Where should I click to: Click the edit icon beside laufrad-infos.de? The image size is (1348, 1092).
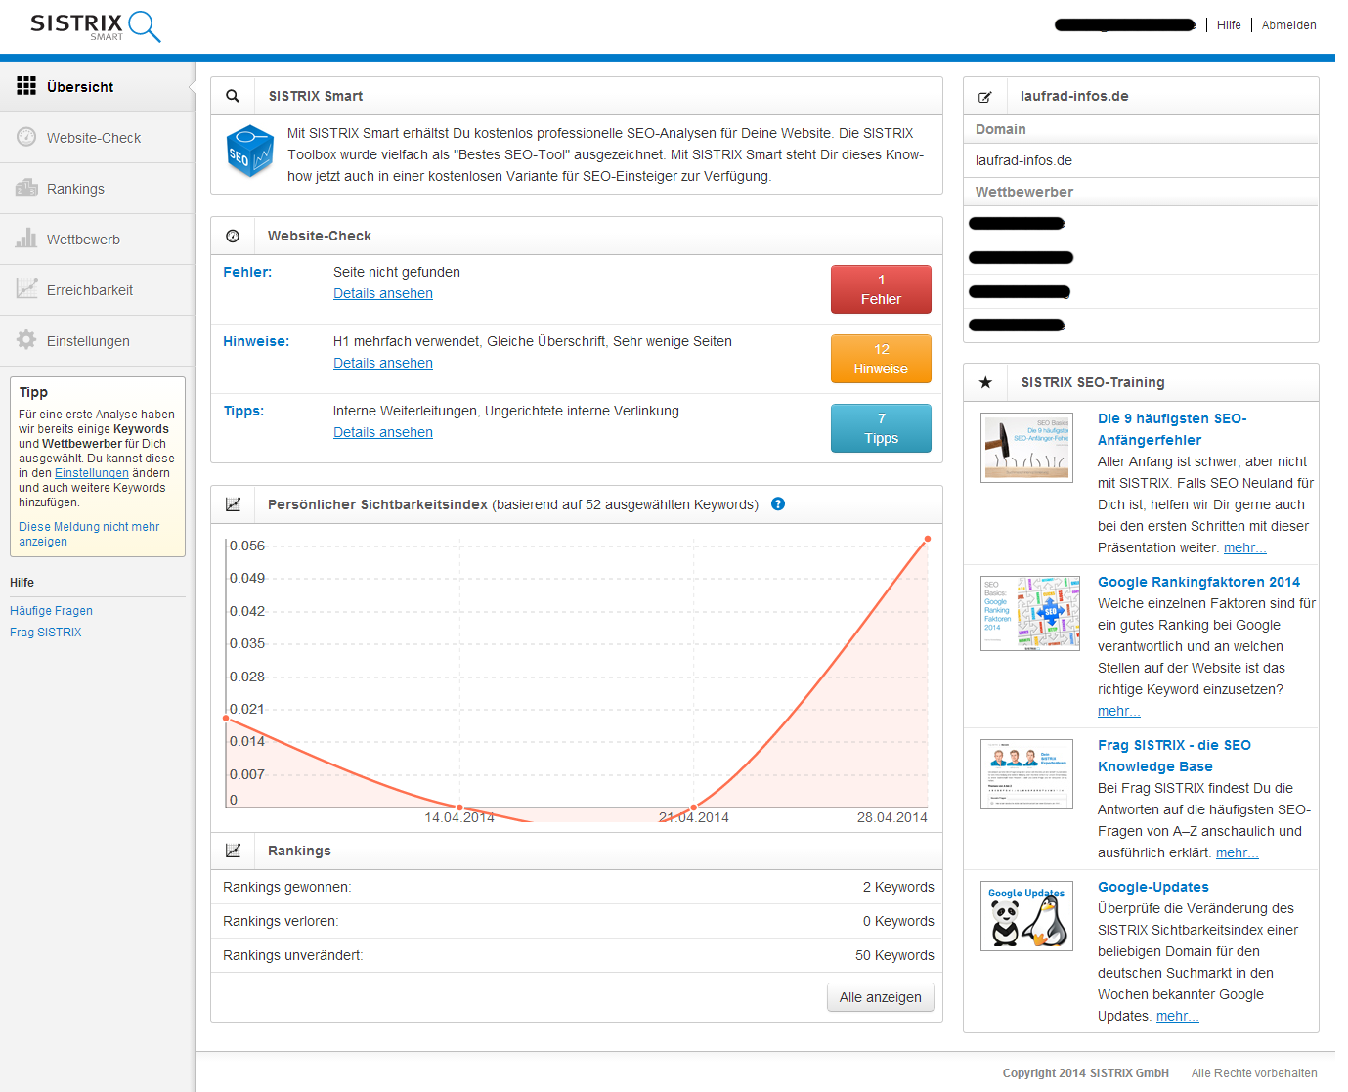(x=985, y=97)
